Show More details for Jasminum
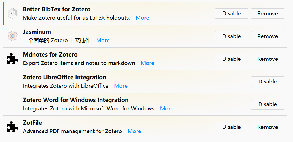The height and width of the screenshot is (142, 293). point(103,40)
